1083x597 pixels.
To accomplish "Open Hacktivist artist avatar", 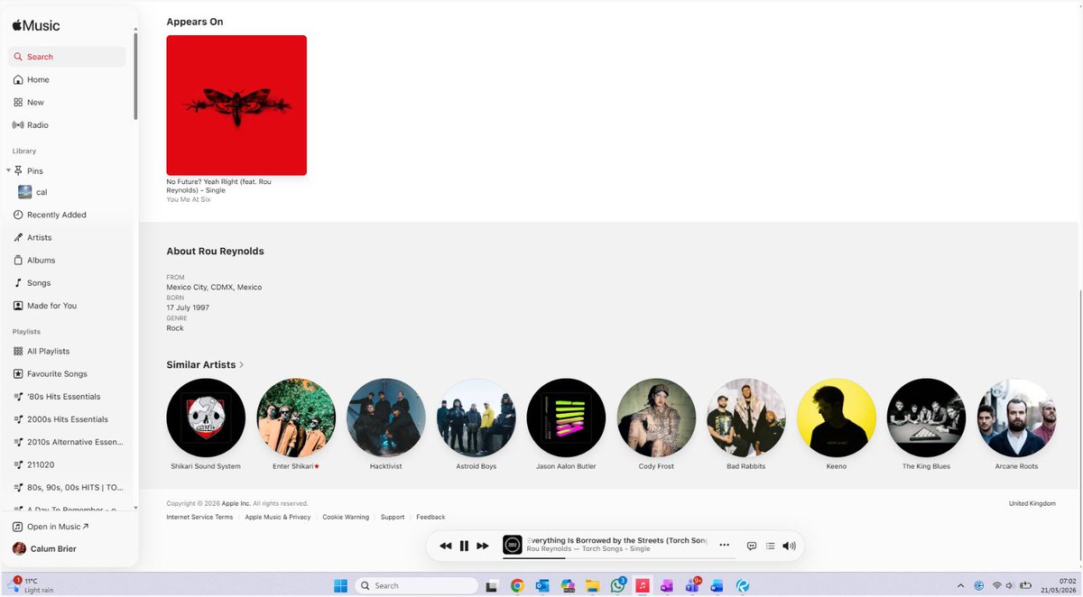I will tap(386, 418).
